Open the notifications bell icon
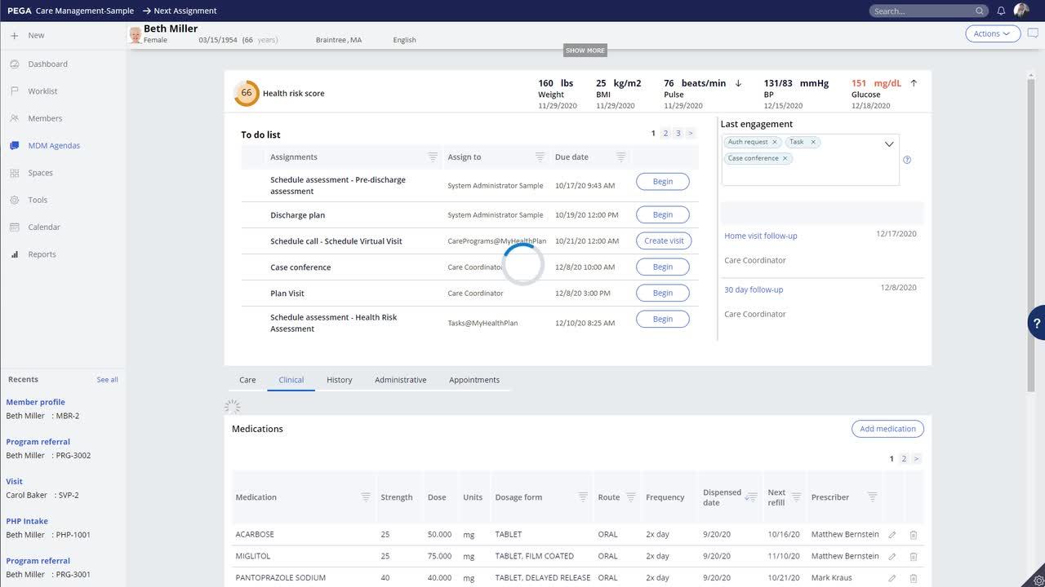Screen dimensions: 1045x587 click(1001, 11)
